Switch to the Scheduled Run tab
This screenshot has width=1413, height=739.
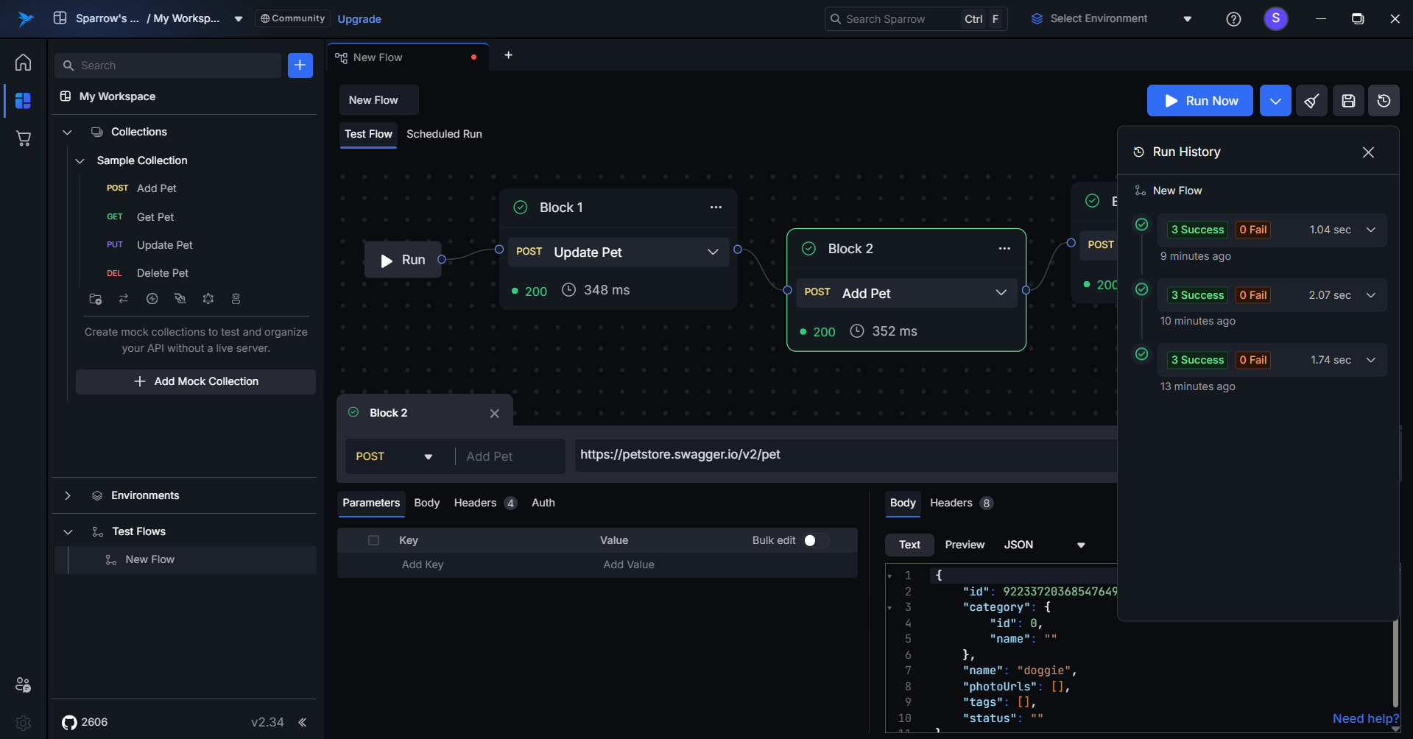tap(444, 134)
